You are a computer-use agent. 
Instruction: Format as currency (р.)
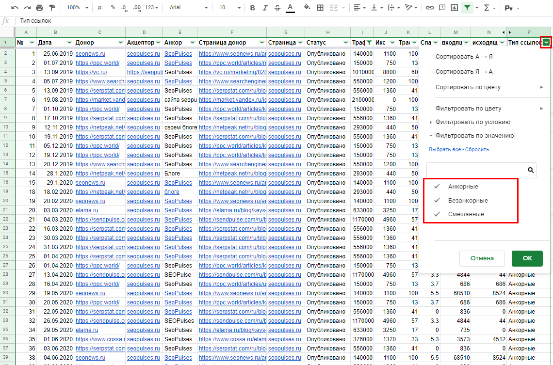point(100,7)
